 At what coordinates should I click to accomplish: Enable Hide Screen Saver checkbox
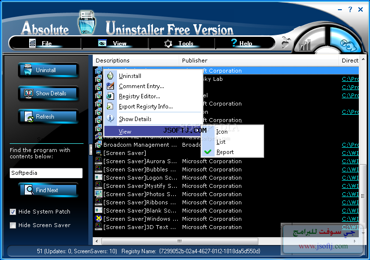(13, 226)
